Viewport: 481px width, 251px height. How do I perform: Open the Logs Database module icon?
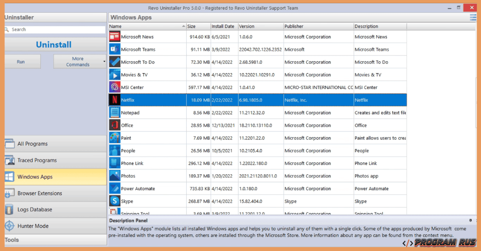click(x=9, y=209)
